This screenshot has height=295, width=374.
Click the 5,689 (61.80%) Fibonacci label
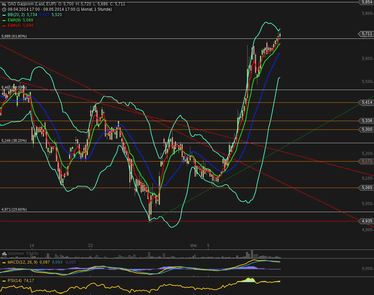click(13, 36)
